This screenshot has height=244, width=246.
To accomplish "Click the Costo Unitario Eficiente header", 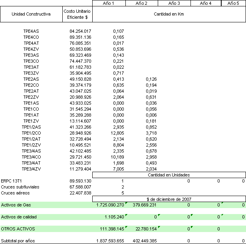I will click(78, 14).
